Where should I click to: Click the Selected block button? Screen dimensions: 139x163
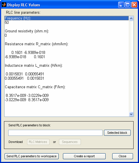(x=117, y=133)
